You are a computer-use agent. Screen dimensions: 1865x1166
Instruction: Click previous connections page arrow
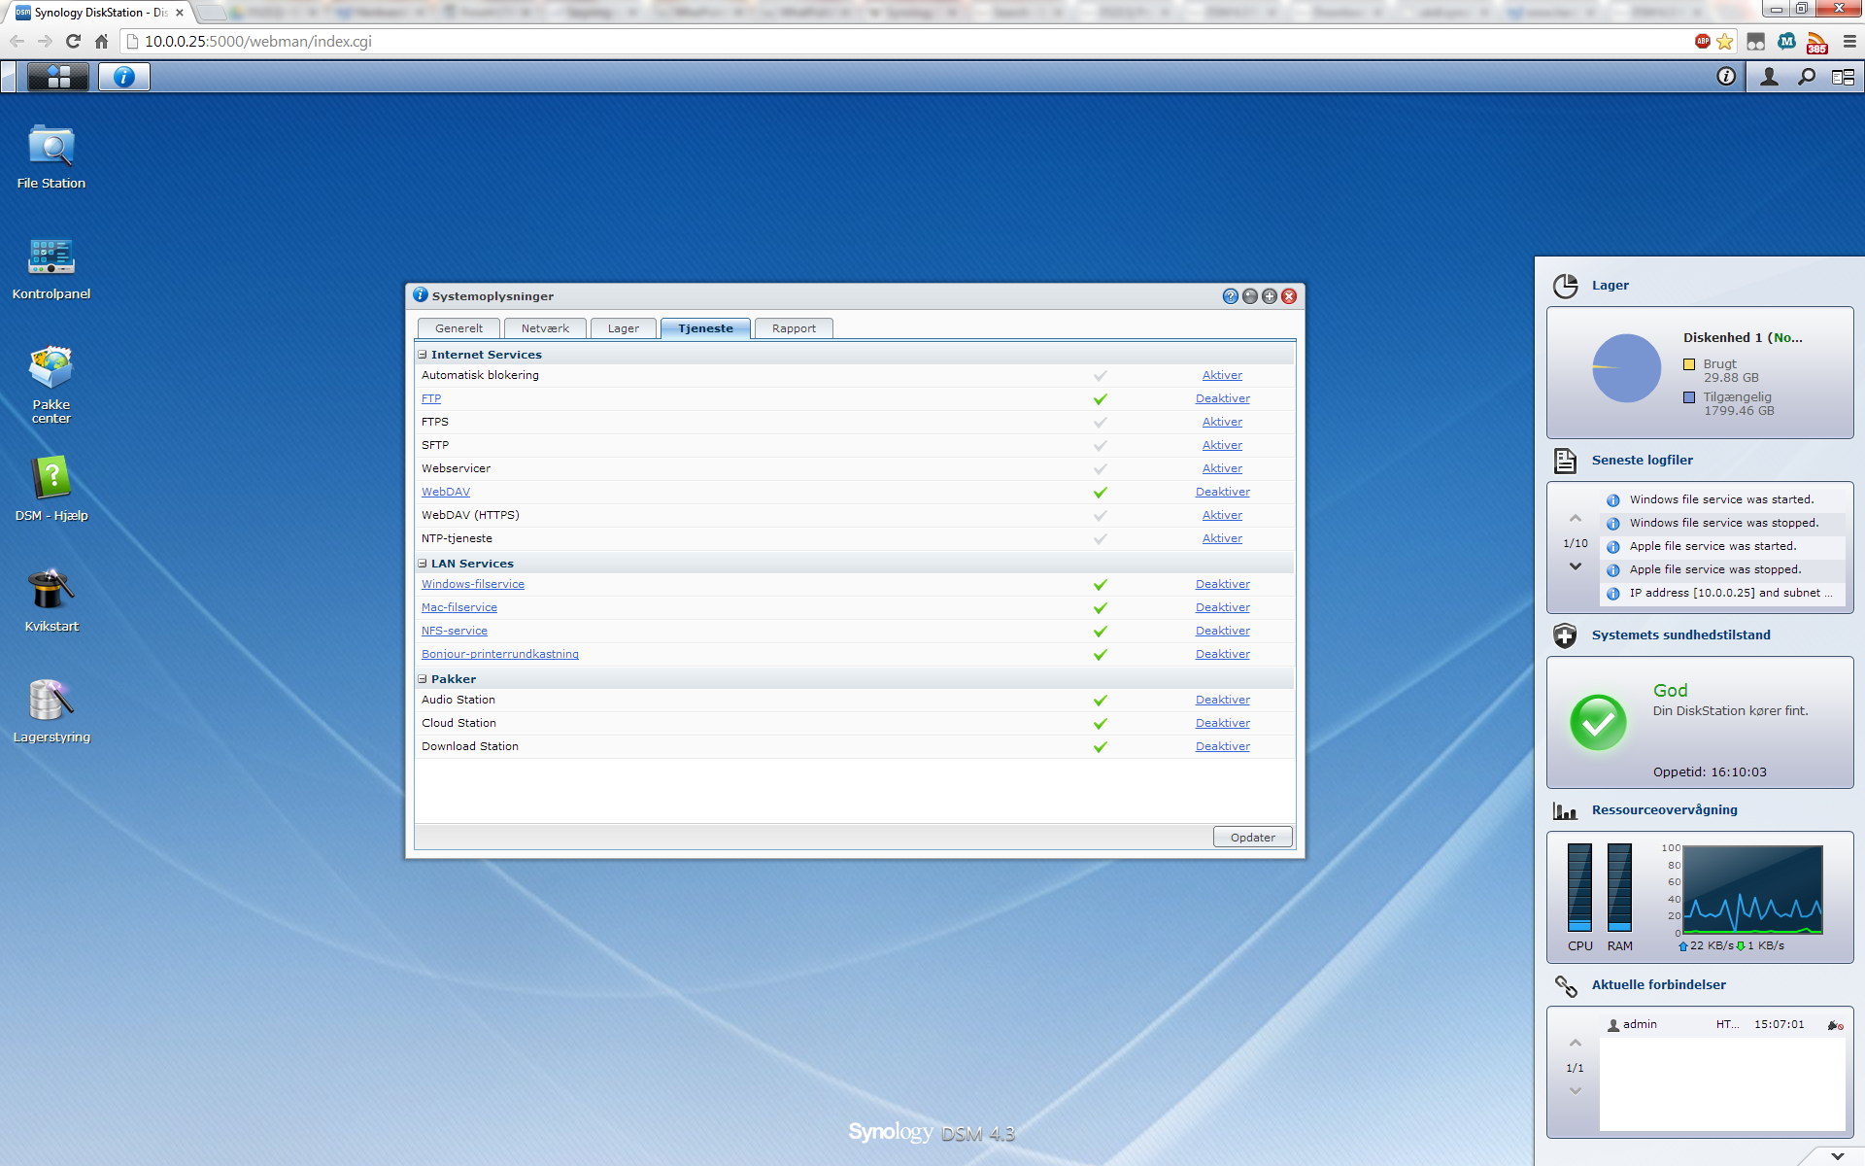(x=1576, y=1044)
